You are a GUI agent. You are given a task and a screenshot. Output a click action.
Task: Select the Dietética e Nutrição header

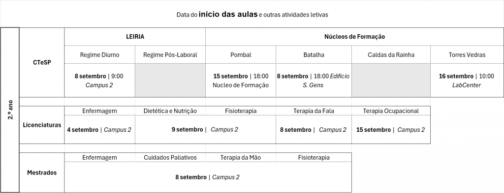click(170, 111)
